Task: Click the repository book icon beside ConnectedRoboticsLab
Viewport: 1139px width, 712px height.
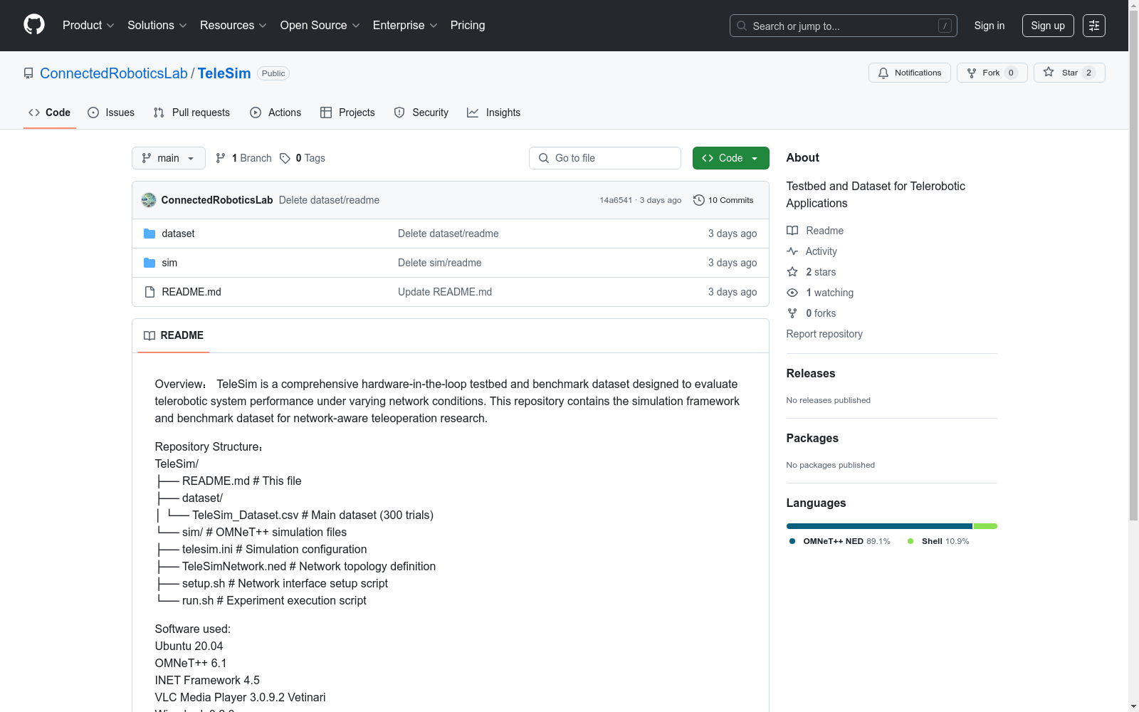Action: (28, 73)
